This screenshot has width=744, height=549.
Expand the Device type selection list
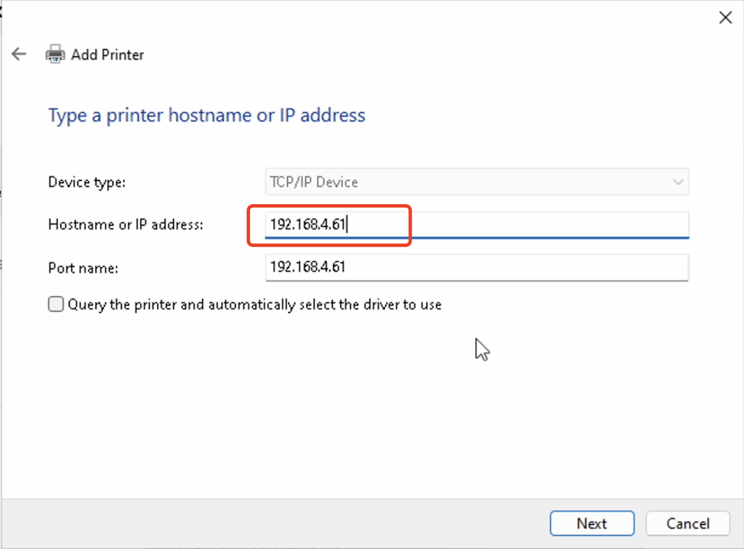(678, 182)
